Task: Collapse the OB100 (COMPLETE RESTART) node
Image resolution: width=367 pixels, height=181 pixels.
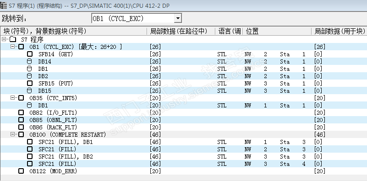Action: coord(13,134)
